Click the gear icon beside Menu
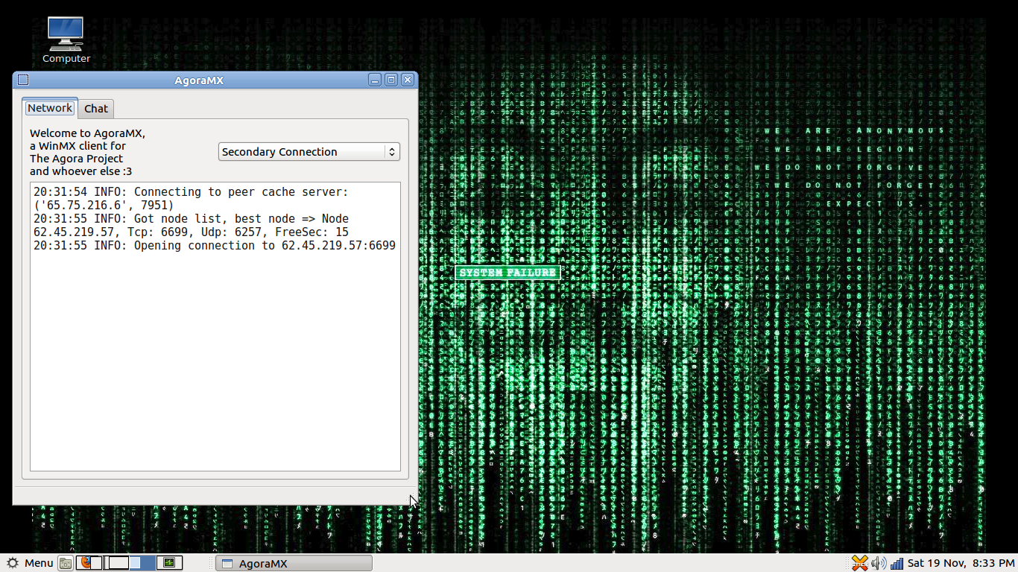 (13, 563)
